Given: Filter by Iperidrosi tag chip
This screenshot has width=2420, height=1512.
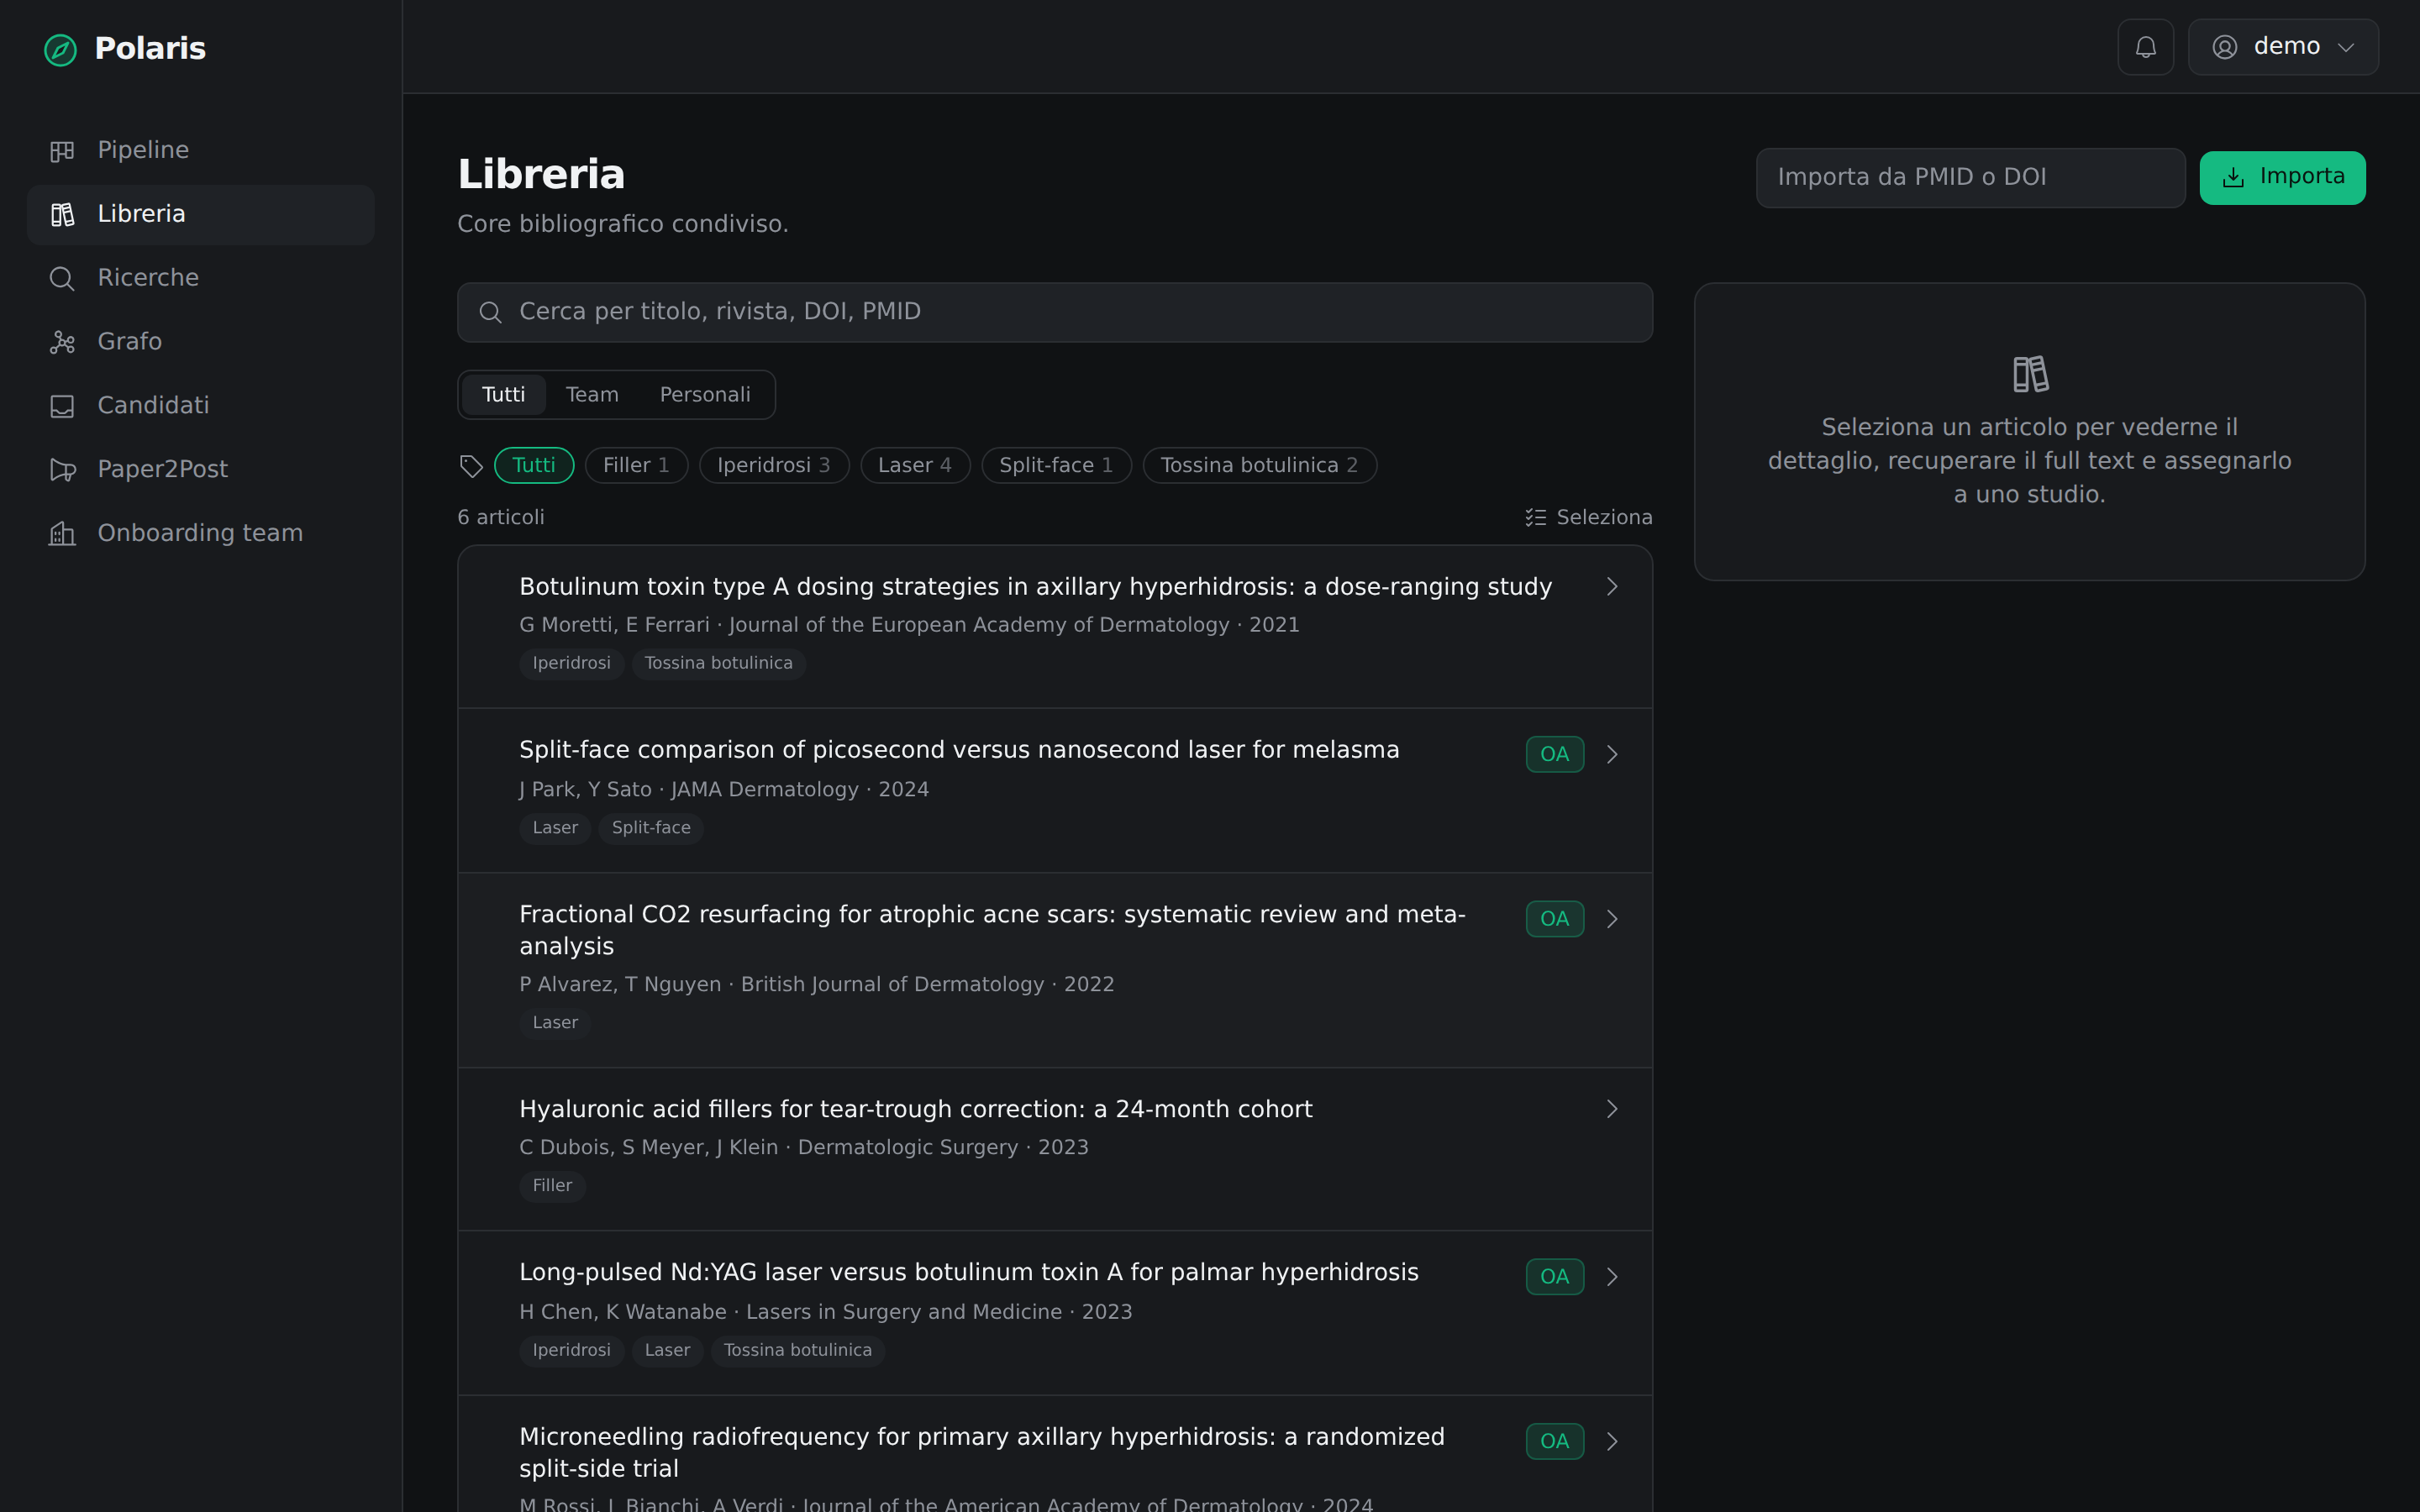Looking at the screenshot, I should (774, 465).
